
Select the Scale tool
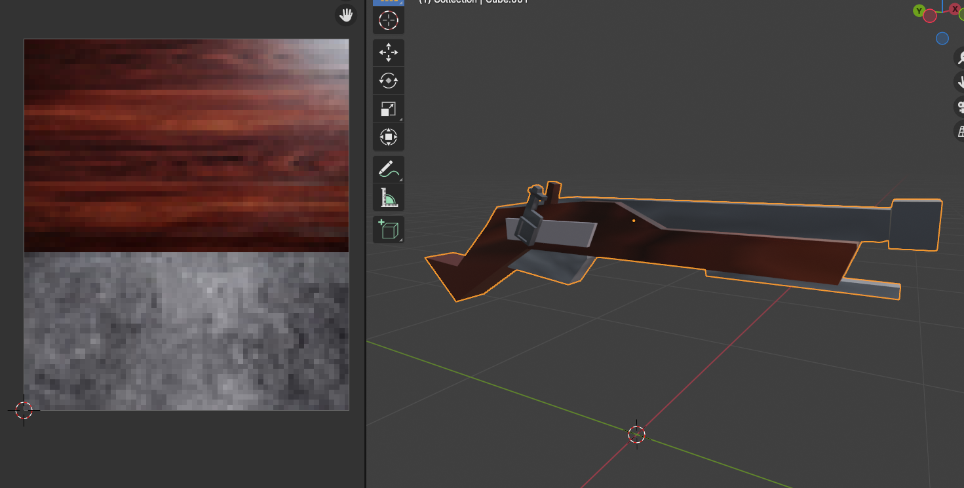(389, 109)
